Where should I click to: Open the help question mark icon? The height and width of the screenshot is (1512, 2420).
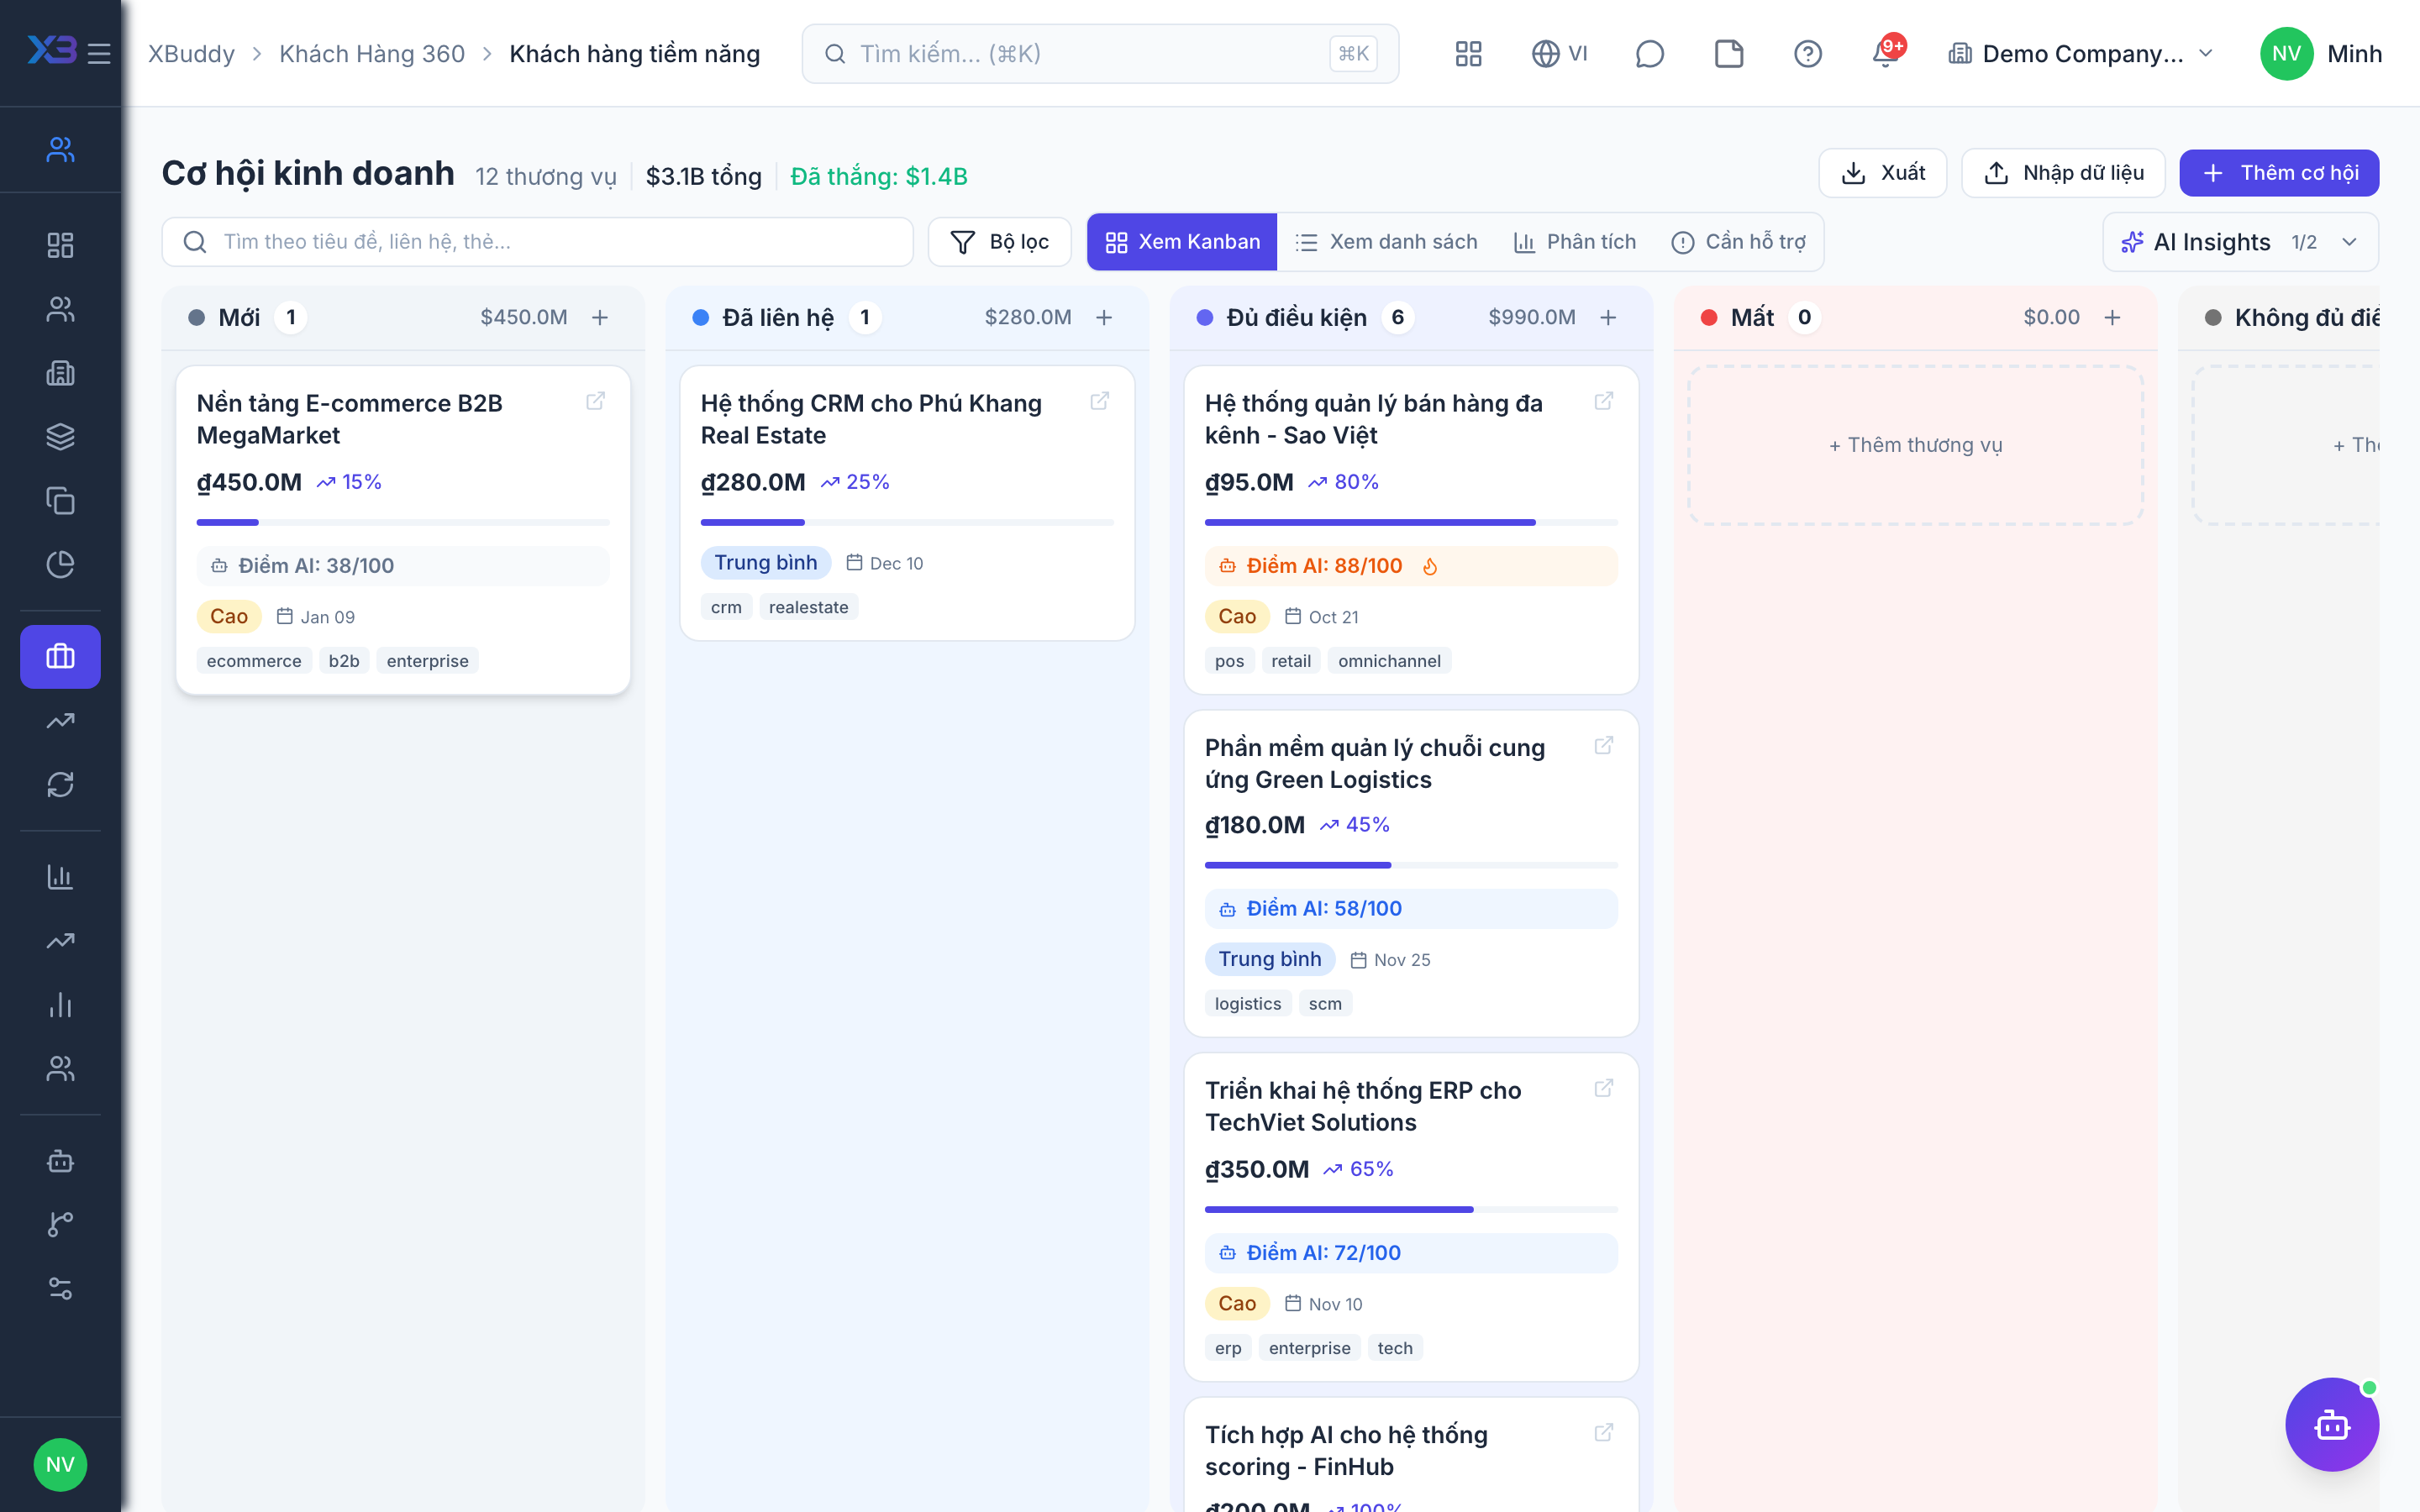[1807, 53]
